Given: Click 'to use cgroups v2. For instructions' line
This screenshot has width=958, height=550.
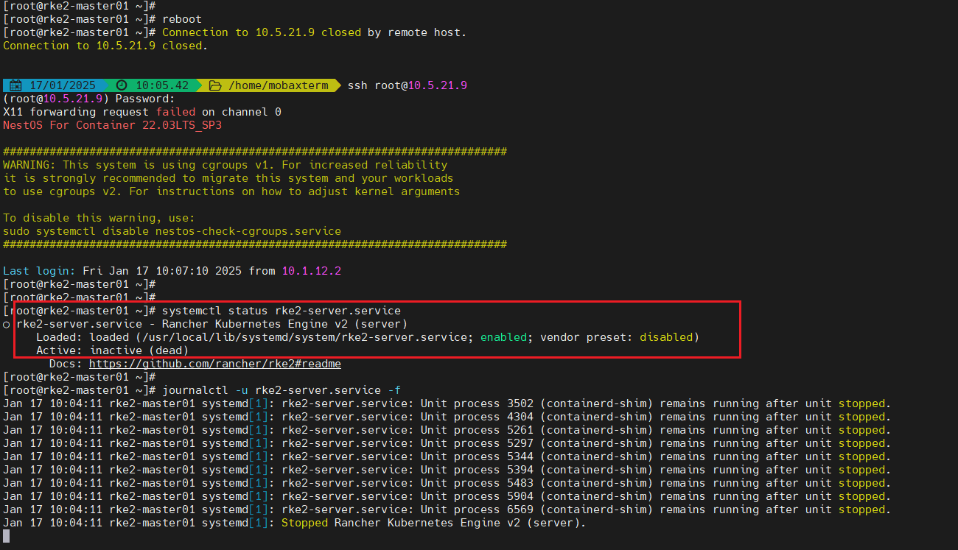Looking at the screenshot, I should pos(231,191).
